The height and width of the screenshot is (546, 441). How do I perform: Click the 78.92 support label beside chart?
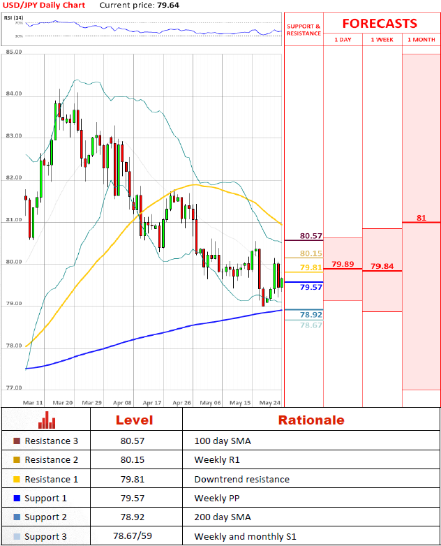311,315
